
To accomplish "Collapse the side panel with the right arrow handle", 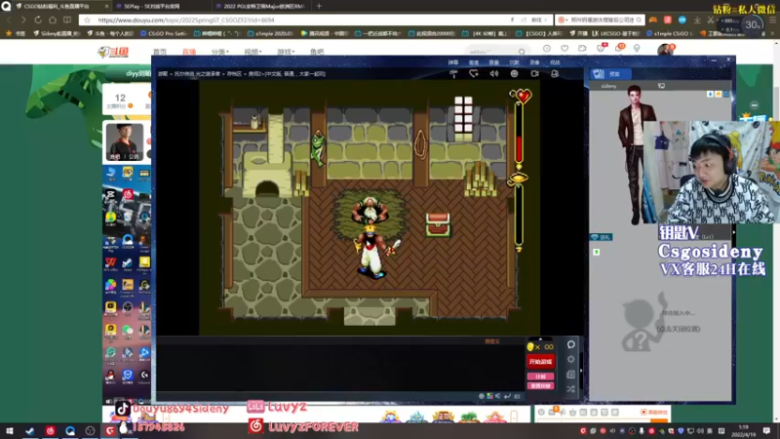I will pyautogui.click(x=581, y=371).
